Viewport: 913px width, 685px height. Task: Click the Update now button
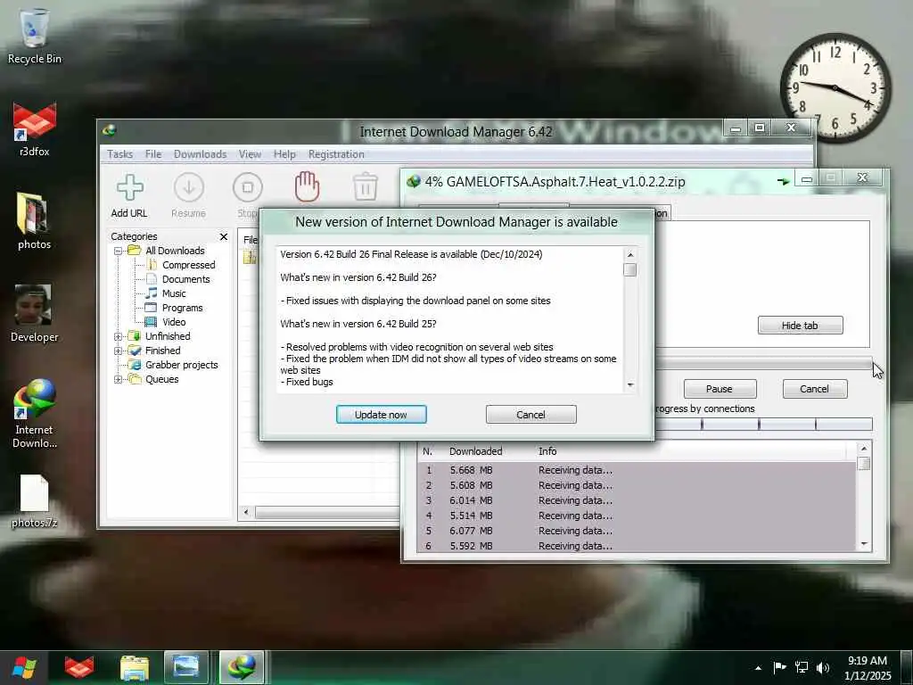click(381, 415)
